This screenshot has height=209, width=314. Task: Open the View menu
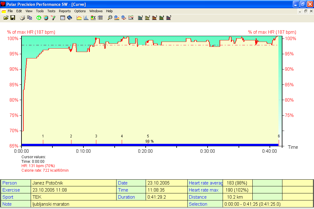click(x=29, y=11)
